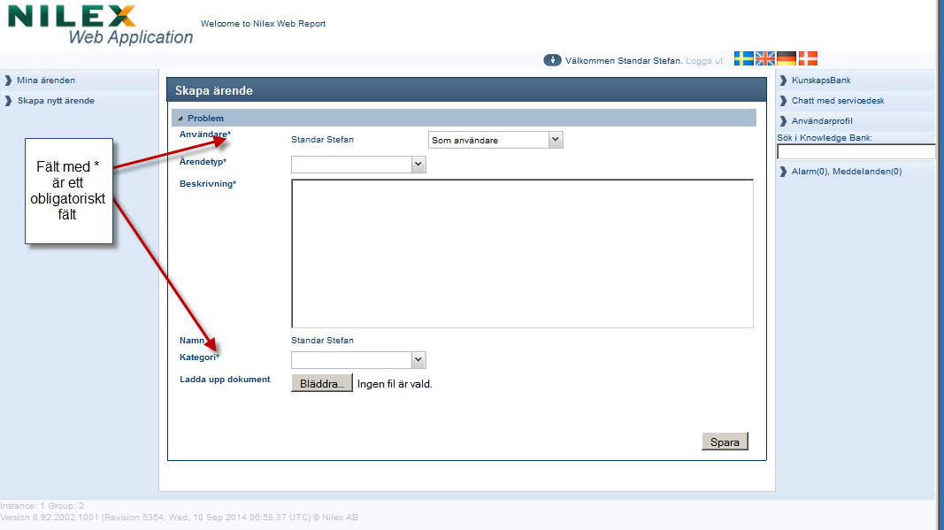Open KunskapsBank in the right menu
Screen dimensions: 944x530
tap(821, 81)
